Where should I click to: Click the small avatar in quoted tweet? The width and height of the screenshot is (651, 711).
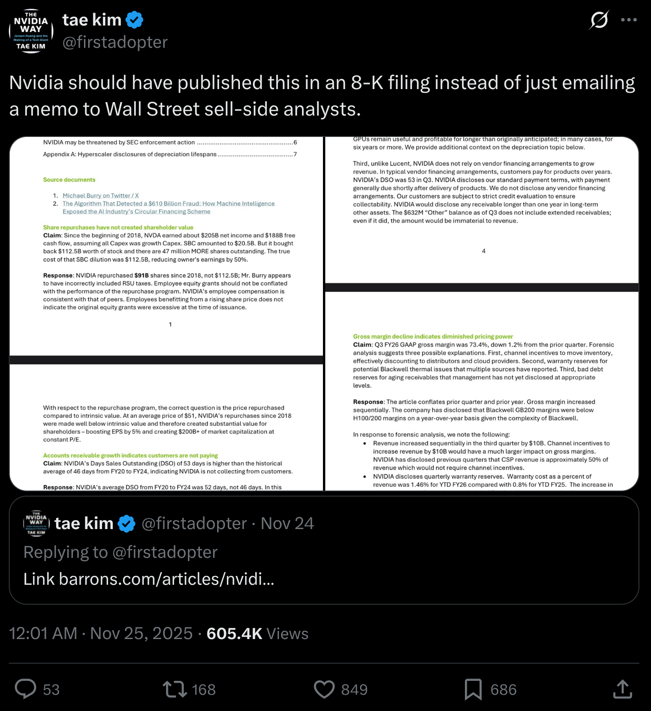coord(36,524)
